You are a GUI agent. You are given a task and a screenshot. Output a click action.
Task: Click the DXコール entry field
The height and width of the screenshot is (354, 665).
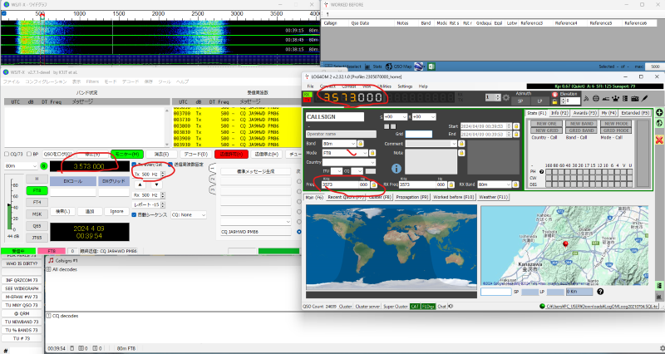(73, 193)
